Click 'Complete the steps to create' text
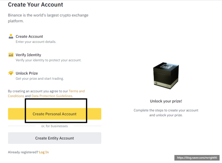222x163 pixels. [x=166, y=113]
